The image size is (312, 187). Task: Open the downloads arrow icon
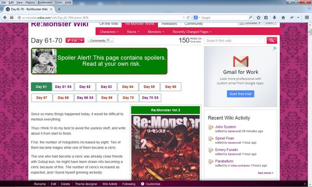click(x=274, y=18)
